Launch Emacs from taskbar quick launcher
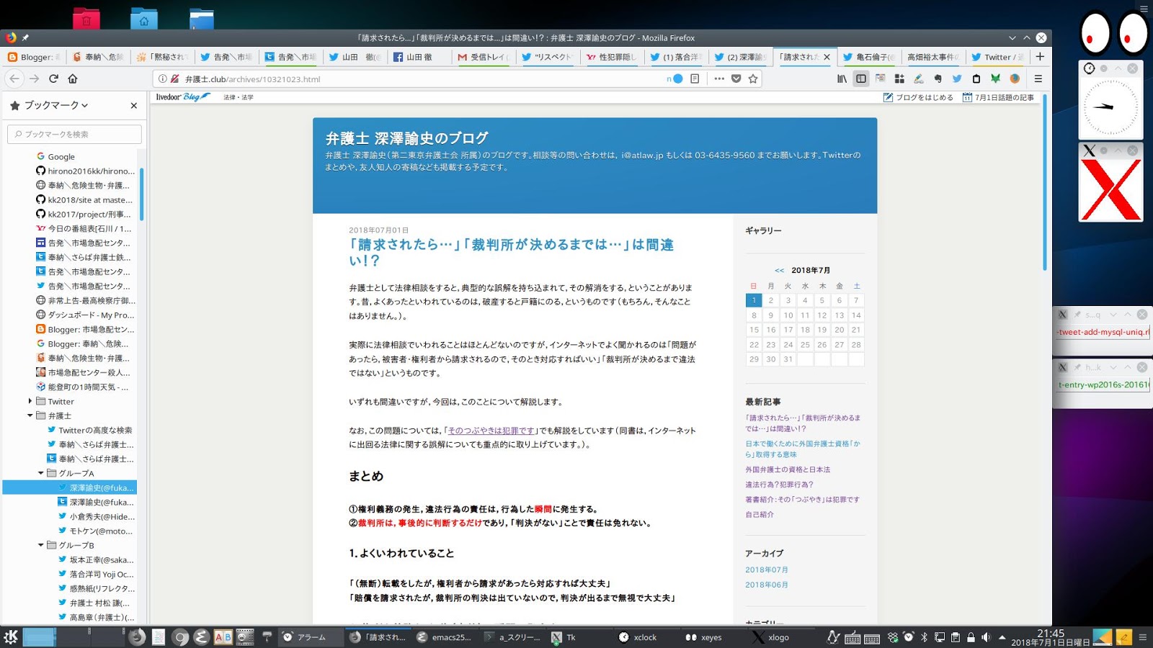This screenshot has height=648, width=1153. coord(202,636)
